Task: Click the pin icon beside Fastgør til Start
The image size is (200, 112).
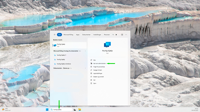Action: click(x=91, y=70)
